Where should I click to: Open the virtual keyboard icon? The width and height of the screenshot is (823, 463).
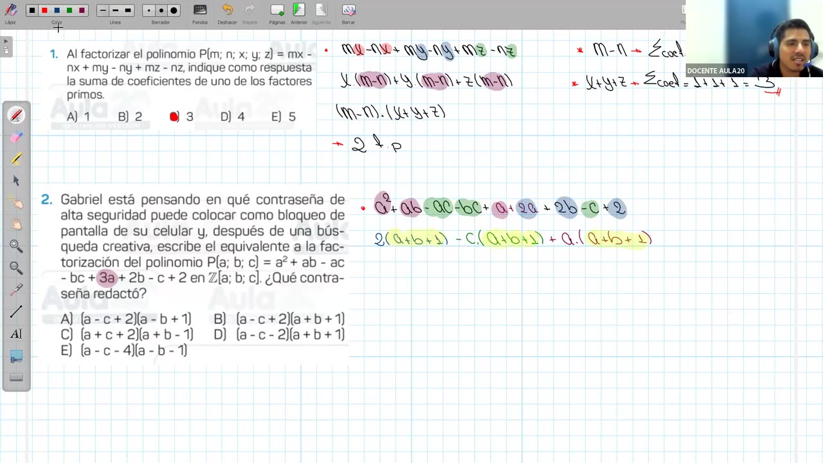click(16, 377)
